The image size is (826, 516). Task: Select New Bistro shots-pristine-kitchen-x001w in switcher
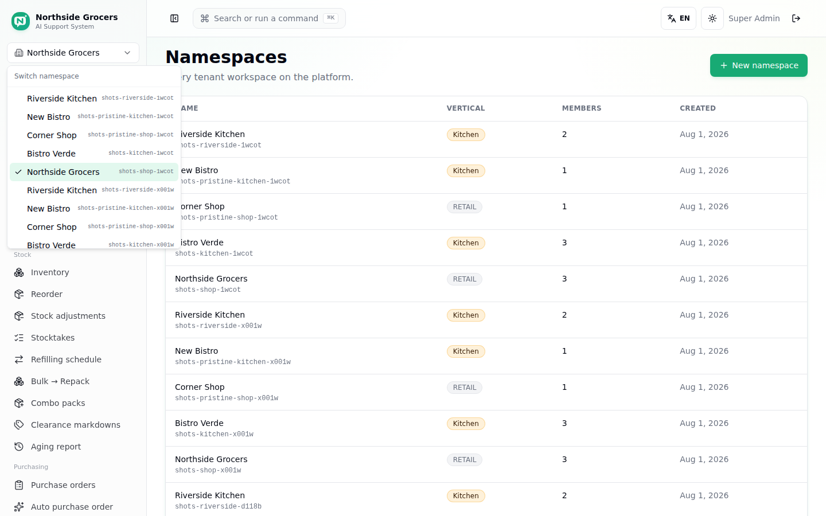(94, 209)
